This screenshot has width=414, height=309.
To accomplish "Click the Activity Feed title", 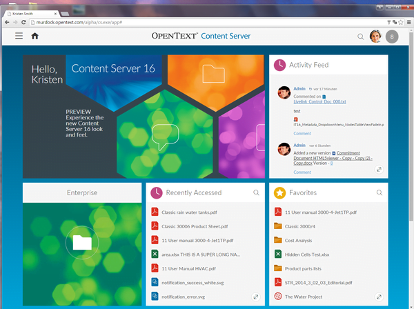I will click(x=309, y=65).
